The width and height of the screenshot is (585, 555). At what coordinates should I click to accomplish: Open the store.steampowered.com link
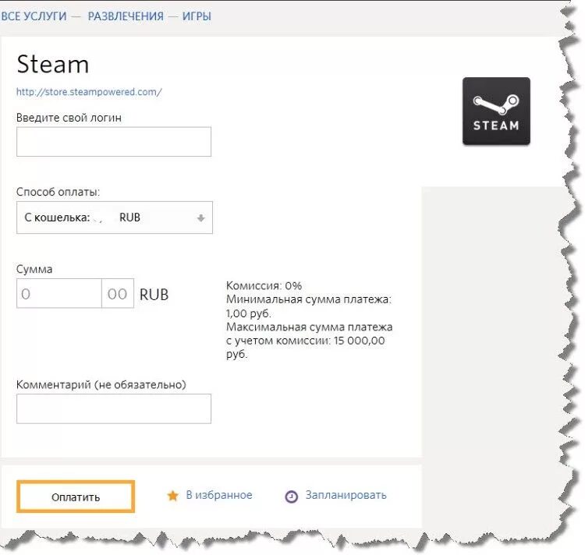(89, 92)
